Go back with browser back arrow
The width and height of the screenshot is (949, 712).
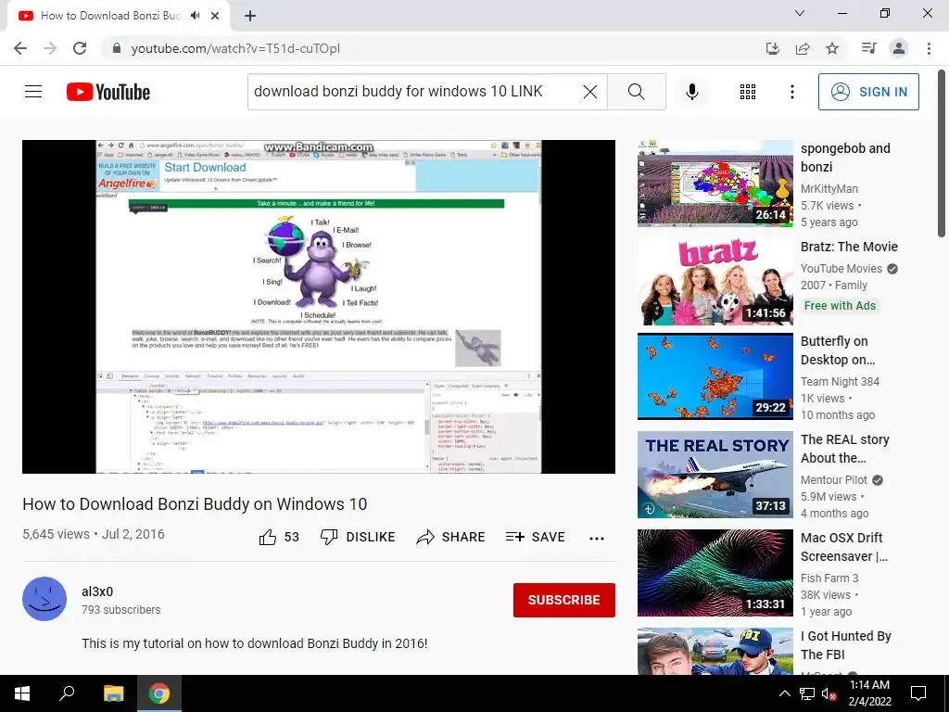20,48
